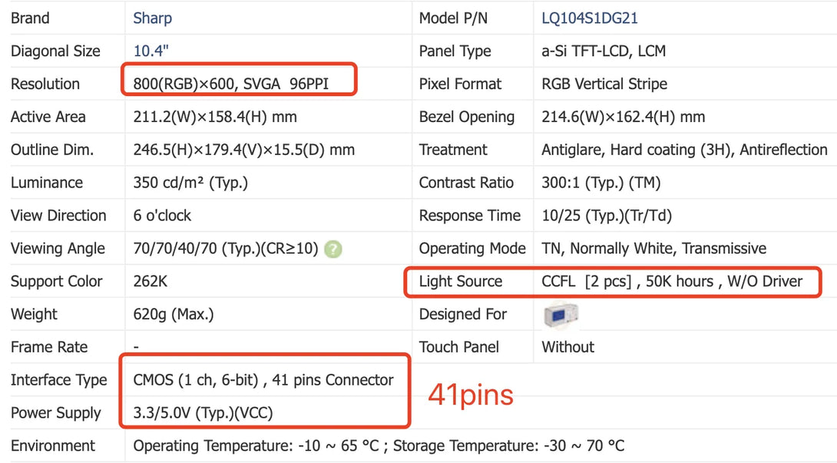
Task: Open the Designed For device thumbnail
Action: pyautogui.click(x=560, y=314)
